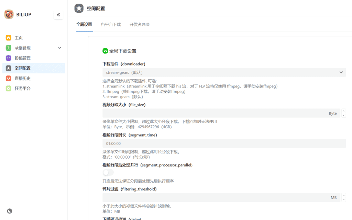
Task: Click the 任务平台 sidebar icon
Action: coord(9,88)
